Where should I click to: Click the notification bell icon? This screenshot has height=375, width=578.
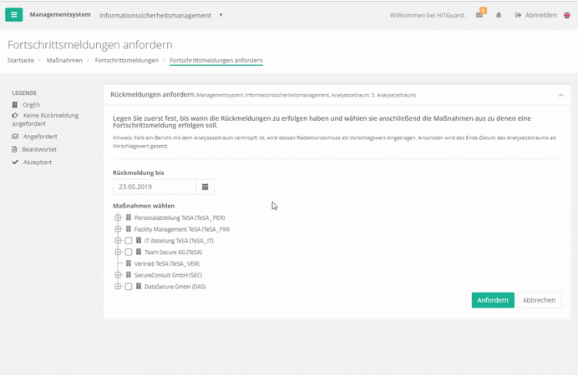click(499, 15)
